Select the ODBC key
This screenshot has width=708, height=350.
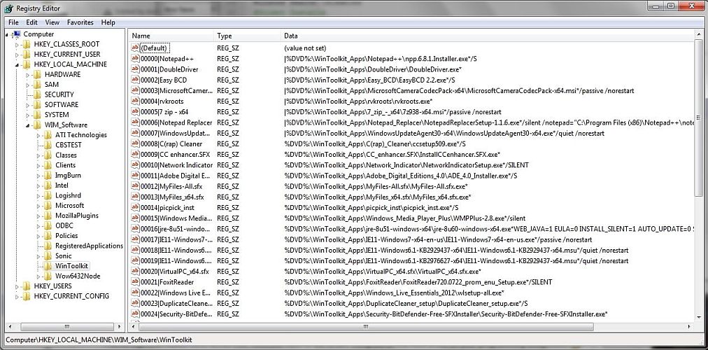tap(64, 225)
